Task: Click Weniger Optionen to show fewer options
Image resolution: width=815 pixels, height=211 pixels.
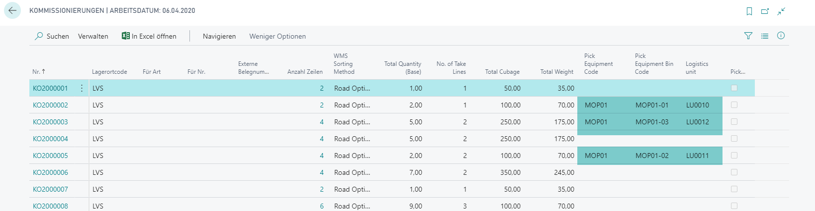Action: point(277,36)
